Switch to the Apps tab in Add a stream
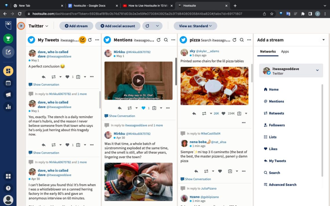330x206 pixels. click(285, 51)
